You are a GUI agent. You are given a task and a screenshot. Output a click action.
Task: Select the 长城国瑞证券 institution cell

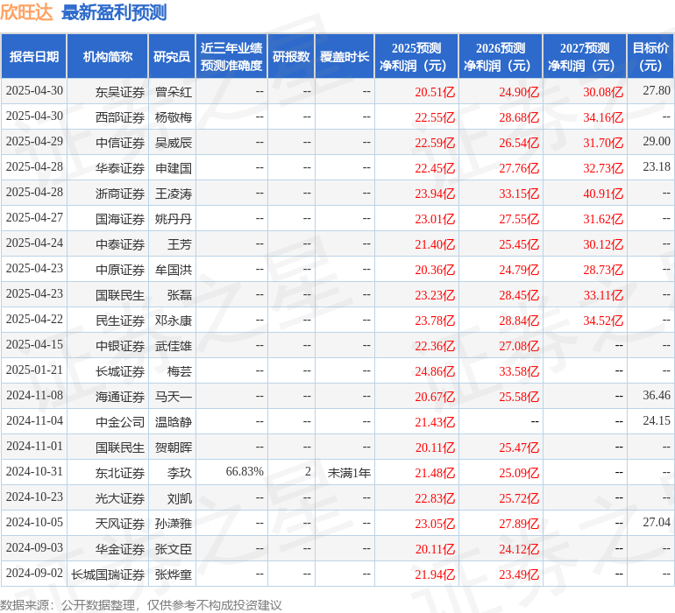pos(108,574)
